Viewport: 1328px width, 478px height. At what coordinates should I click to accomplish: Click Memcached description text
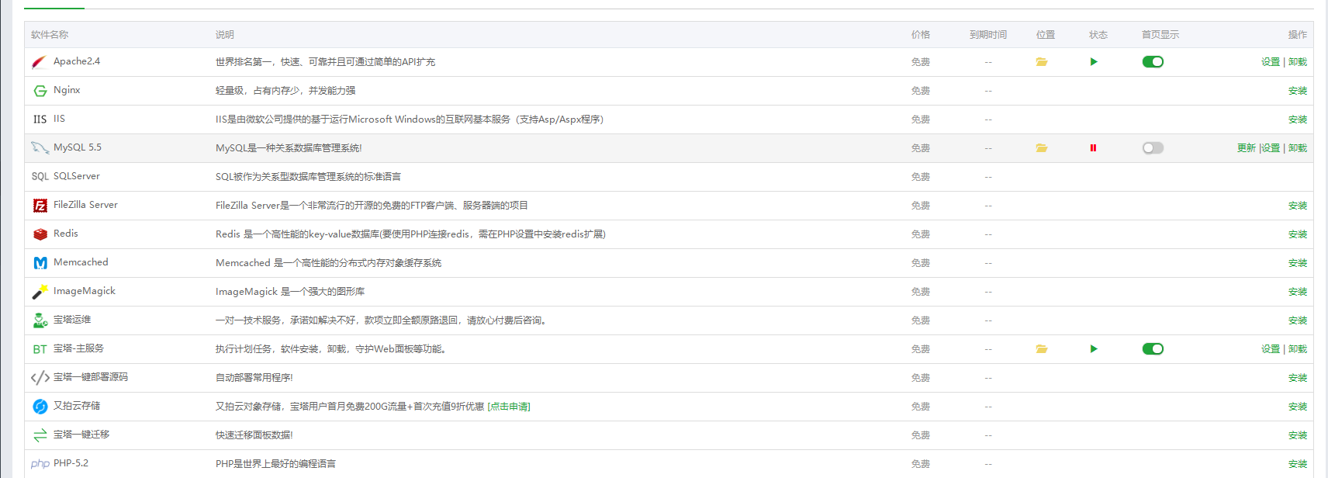[328, 263]
